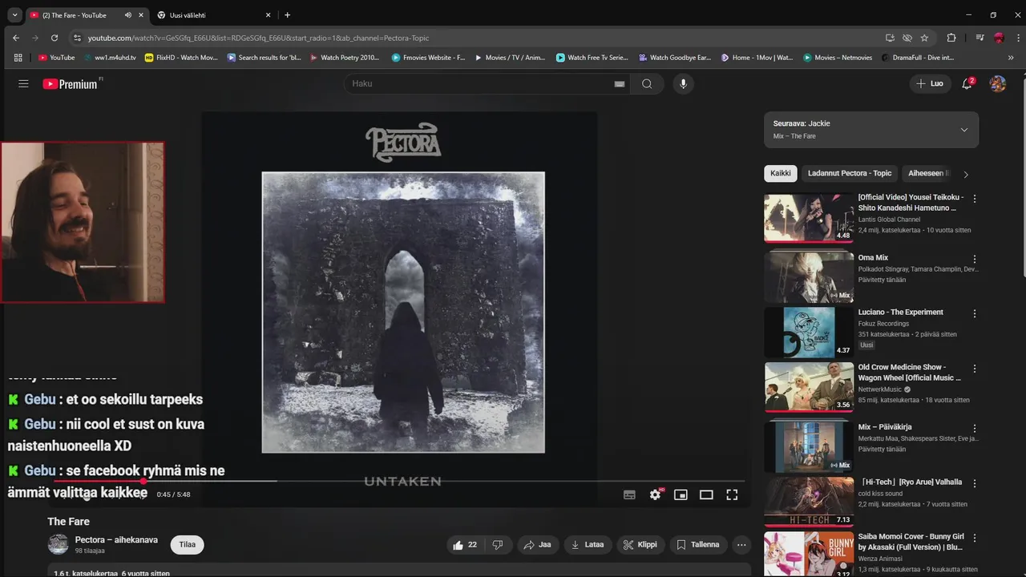Open the YouTube guide hamburger menu

click(23, 83)
